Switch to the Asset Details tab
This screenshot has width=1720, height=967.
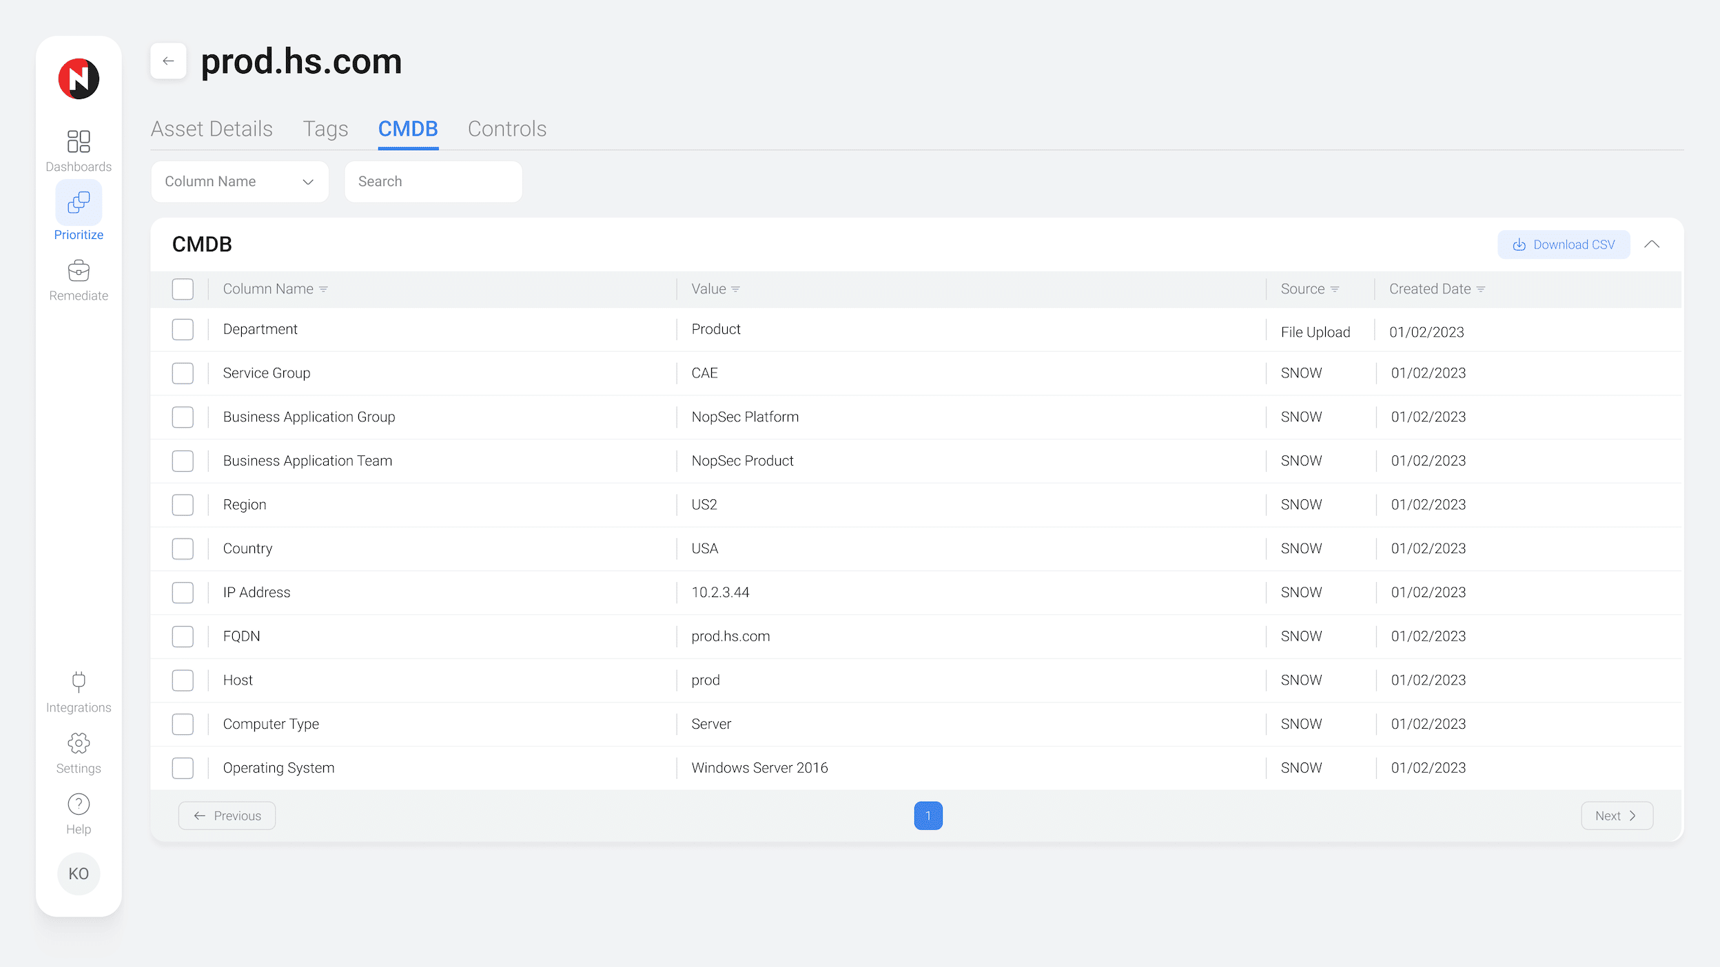212,129
